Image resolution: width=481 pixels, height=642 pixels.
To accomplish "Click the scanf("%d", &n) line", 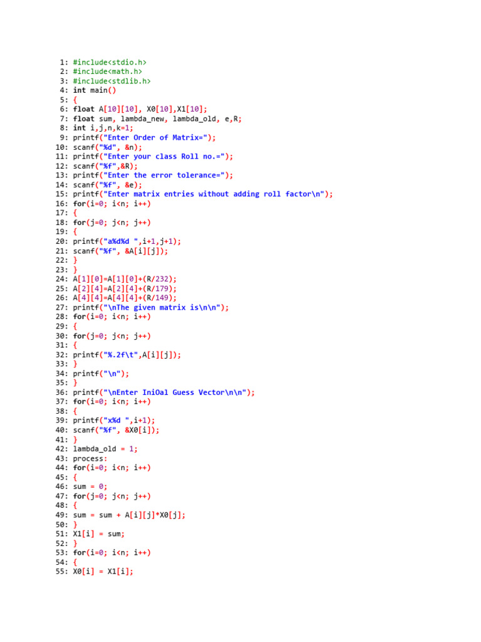I will tap(108, 147).
